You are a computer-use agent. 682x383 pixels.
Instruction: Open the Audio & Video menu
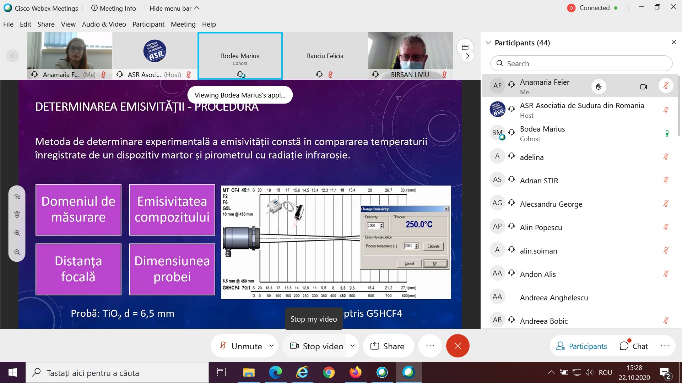pyautogui.click(x=104, y=24)
